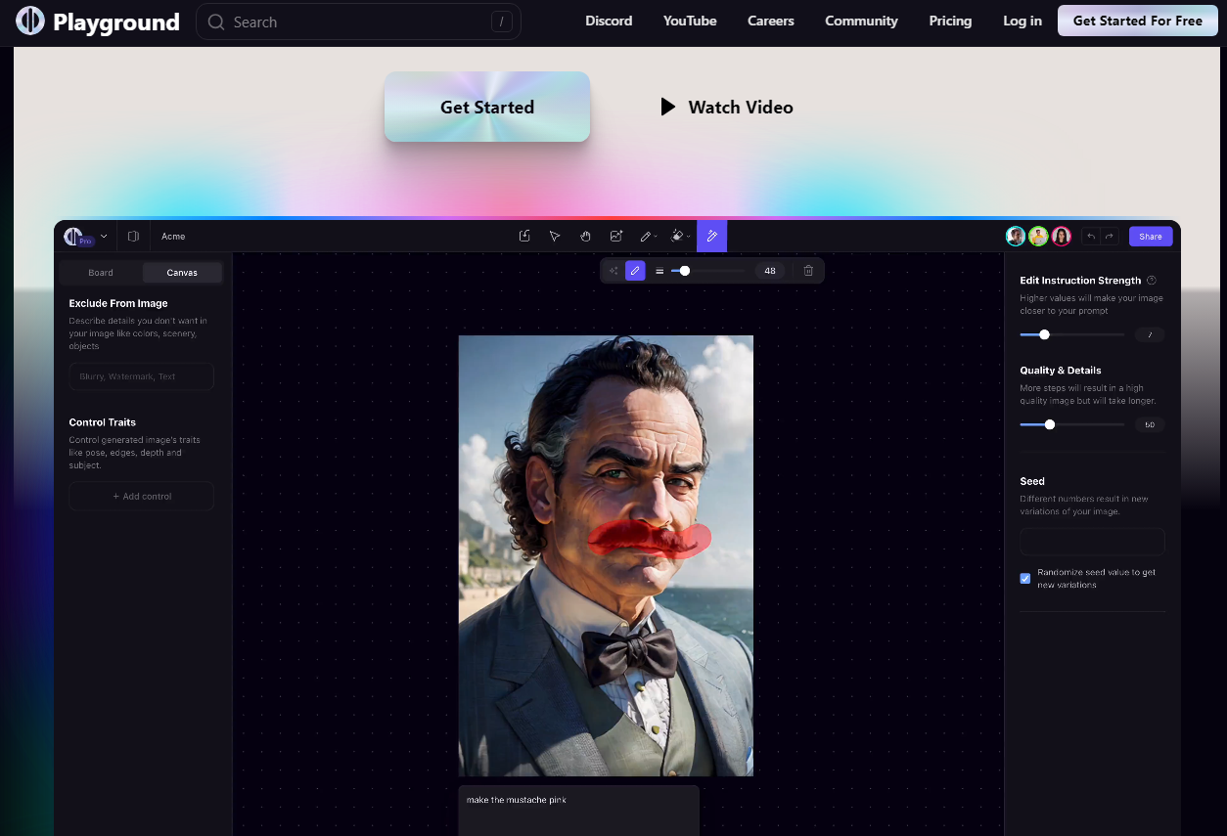Open the Community navigation link
Screen dimensions: 1227x836
click(861, 21)
